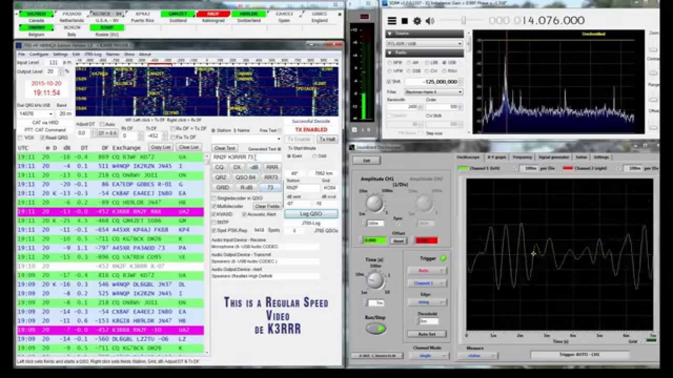
Task: Open the SDR# hamburger menu icon
Action: (392, 21)
